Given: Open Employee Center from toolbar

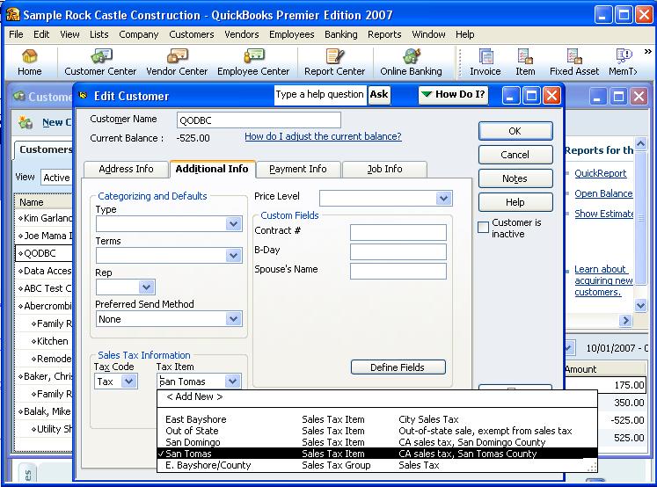Looking at the screenshot, I should [253, 62].
